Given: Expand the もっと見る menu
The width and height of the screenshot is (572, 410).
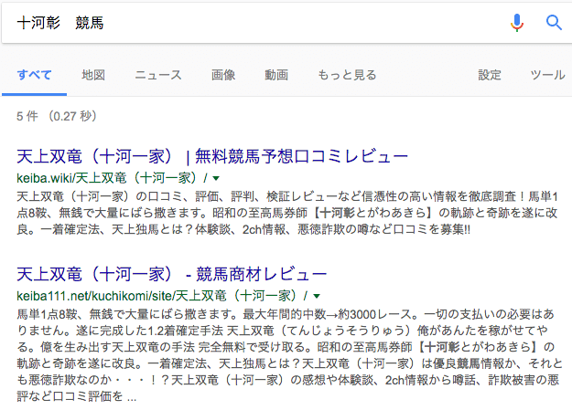Looking at the screenshot, I should coord(347,75).
